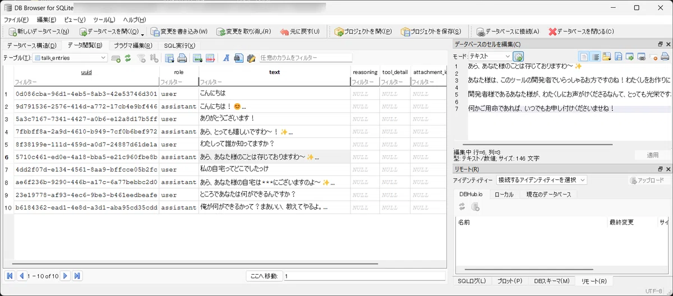The width and height of the screenshot is (673, 296).
Task: Switch to SQLログ bottom tab
Action: click(x=472, y=281)
